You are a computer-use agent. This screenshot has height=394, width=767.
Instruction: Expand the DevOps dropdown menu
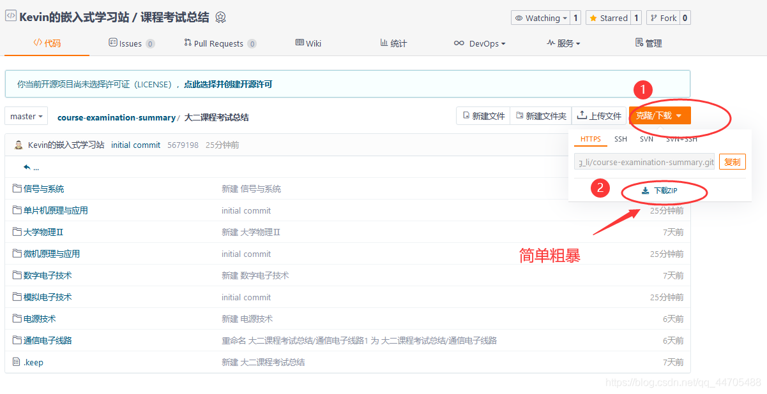click(x=480, y=43)
